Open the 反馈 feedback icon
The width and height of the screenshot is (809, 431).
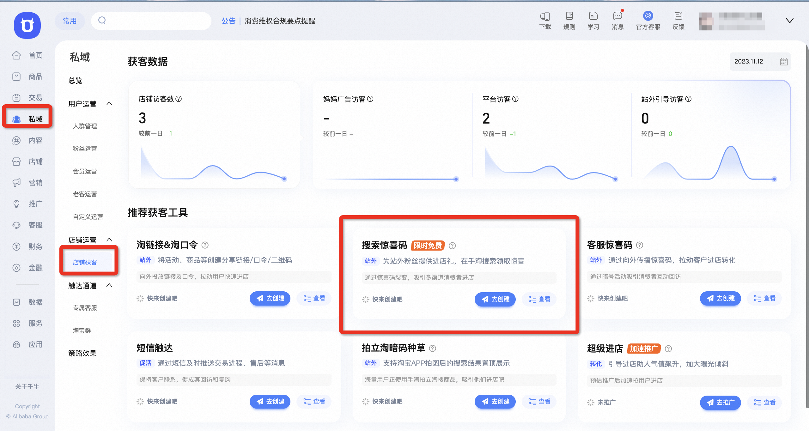click(x=678, y=16)
